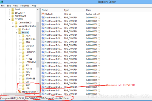Select the Hardware Prof tree key
152x101 pixels.
29,92
